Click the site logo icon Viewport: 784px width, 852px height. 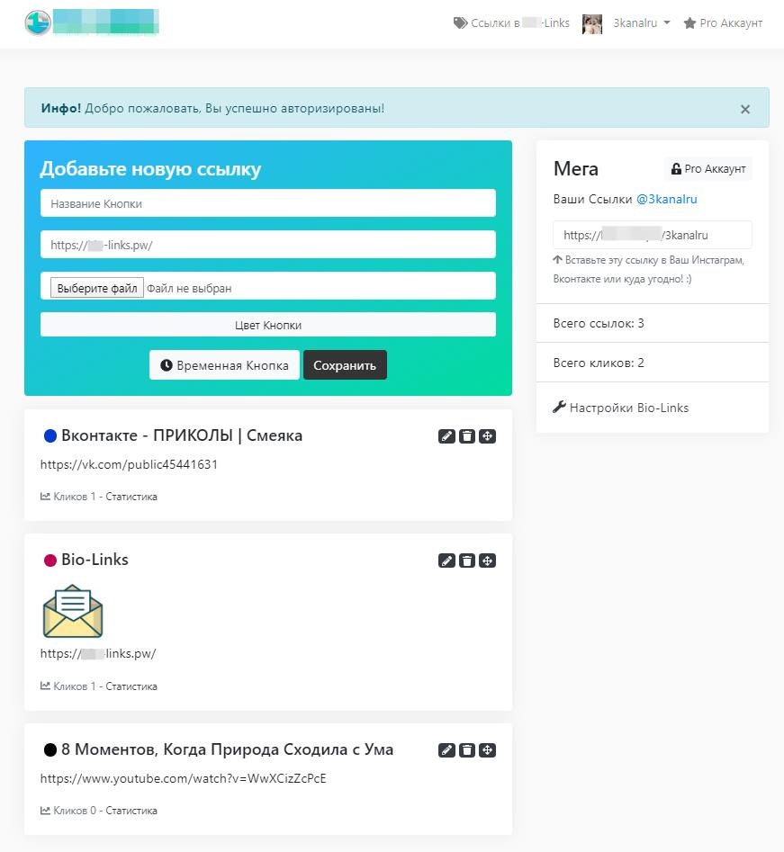[38, 22]
